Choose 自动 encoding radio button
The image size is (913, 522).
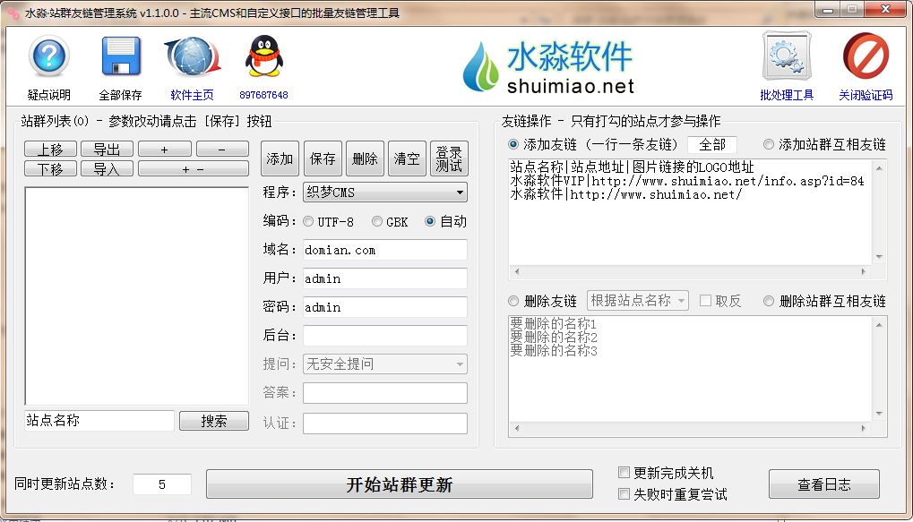tap(430, 222)
